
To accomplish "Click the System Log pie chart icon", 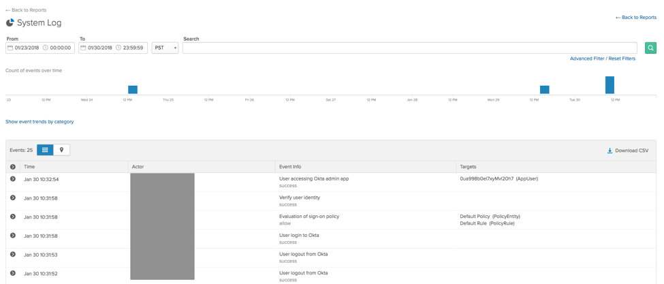I will [x=10, y=22].
